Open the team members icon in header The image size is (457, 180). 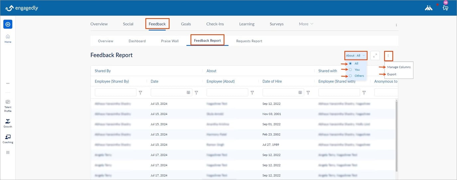coord(429,8)
